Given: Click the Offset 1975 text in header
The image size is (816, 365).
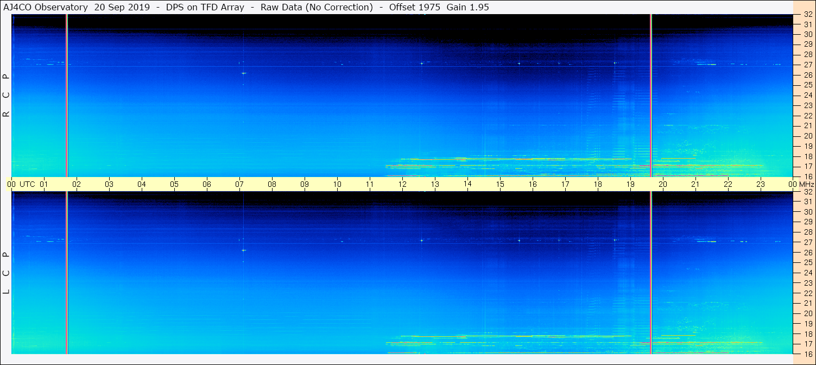Looking at the screenshot, I should pos(414,7).
